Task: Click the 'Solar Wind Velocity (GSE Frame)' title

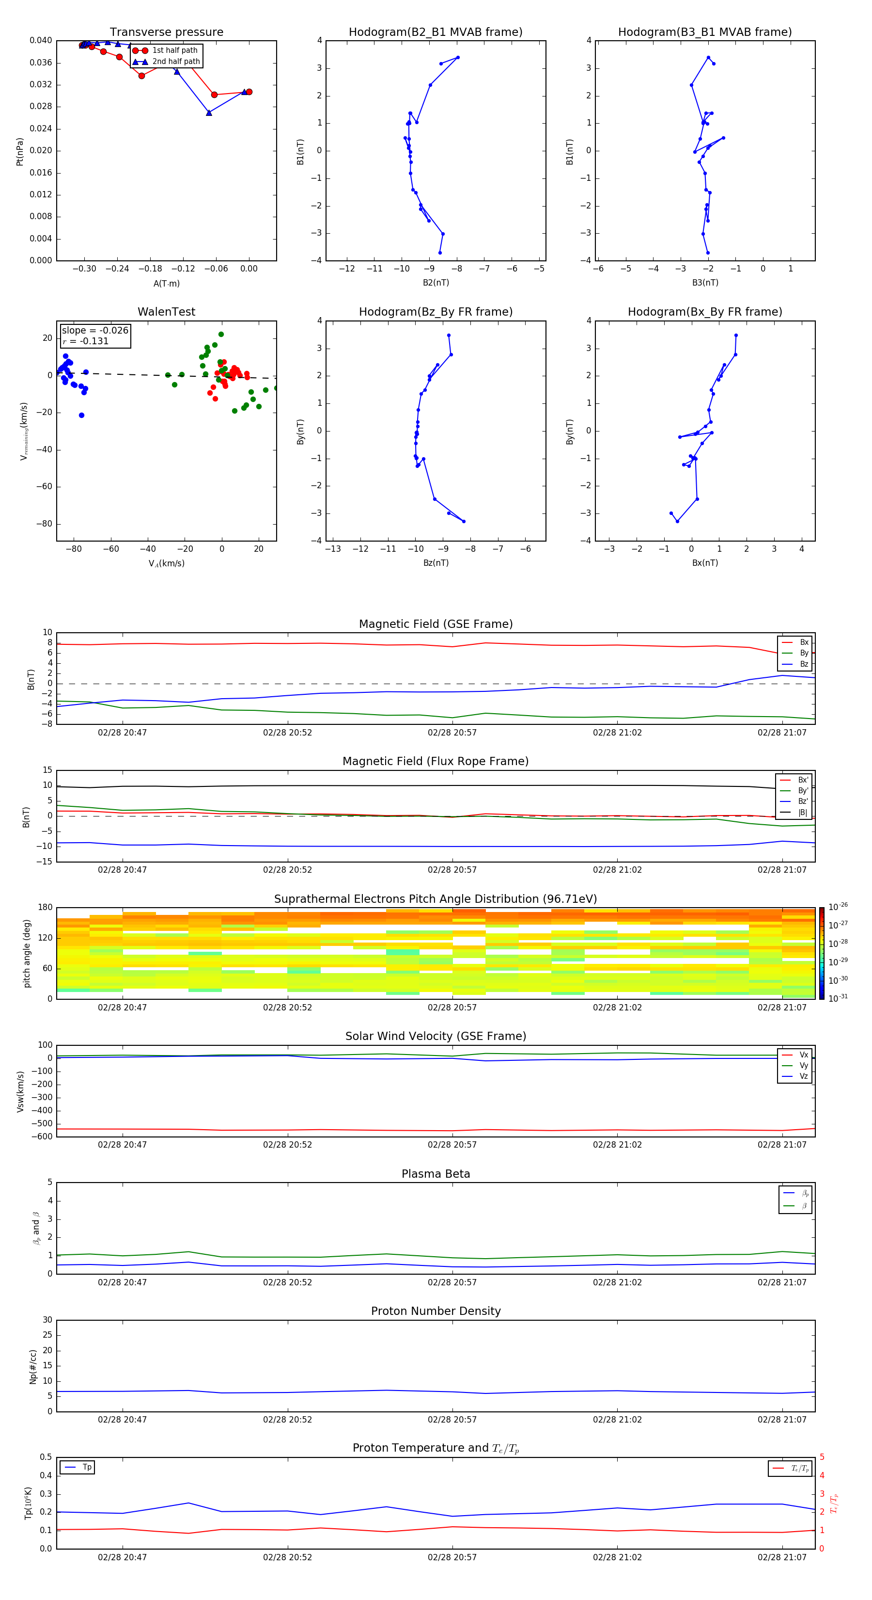Action: pos(436,1036)
